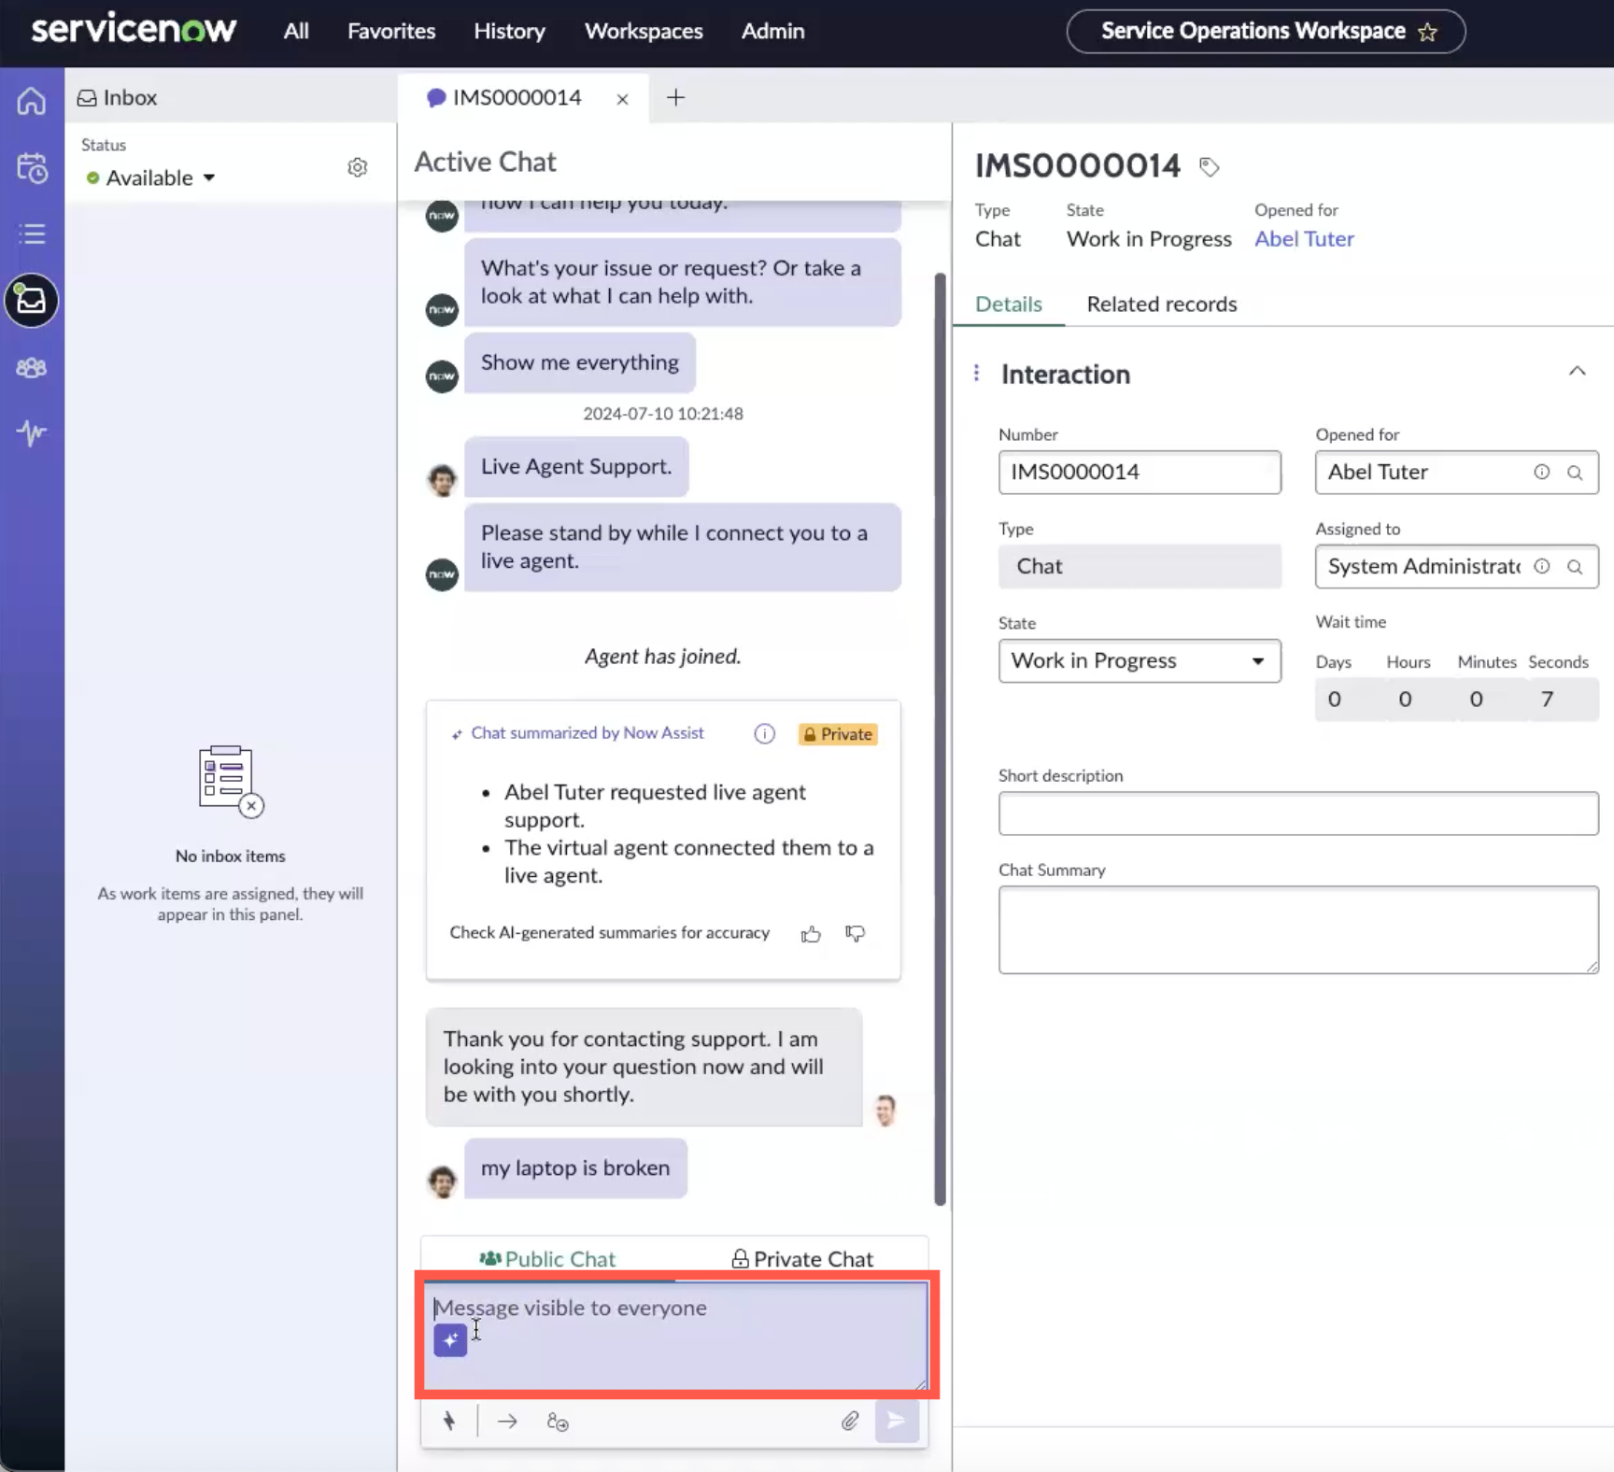The width and height of the screenshot is (1614, 1472).
Task: Select the IMS0000014 chat tab
Action: tap(517, 98)
